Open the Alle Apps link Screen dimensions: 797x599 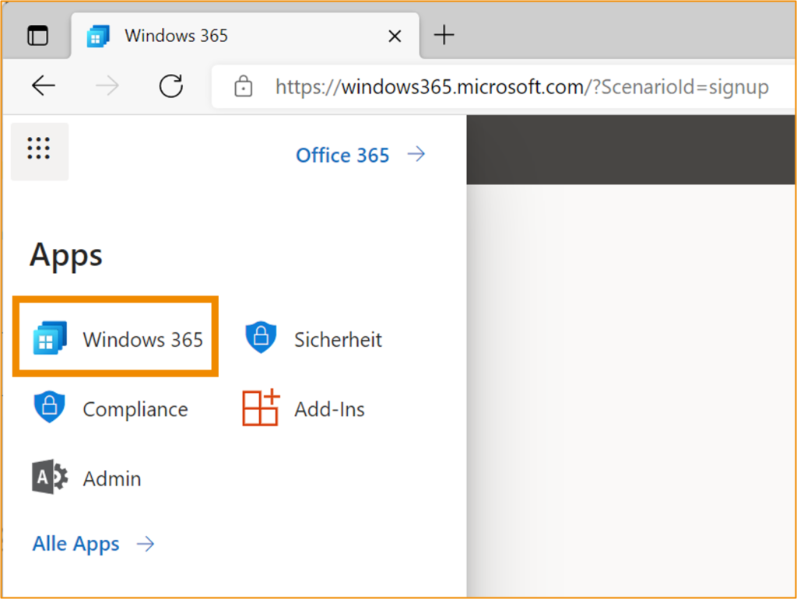pyautogui.click(x=75, y=544)
